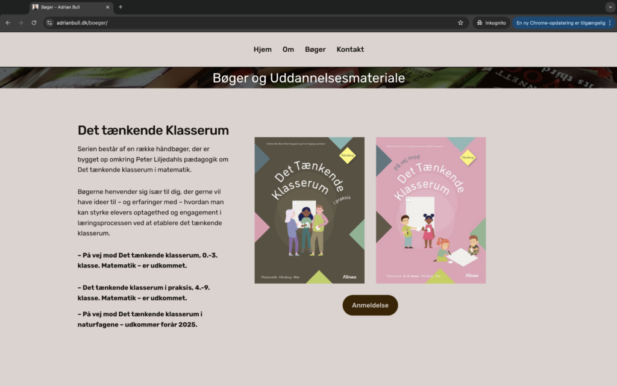617x386 pixels.
Task: Select Bøger in the navigation menu
Action: point(315,49)
